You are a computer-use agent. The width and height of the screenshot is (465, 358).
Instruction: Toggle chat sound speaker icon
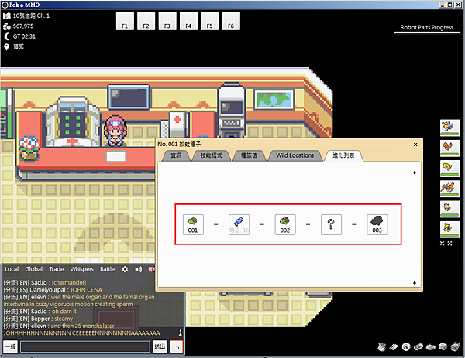click(x=138, y=269)
